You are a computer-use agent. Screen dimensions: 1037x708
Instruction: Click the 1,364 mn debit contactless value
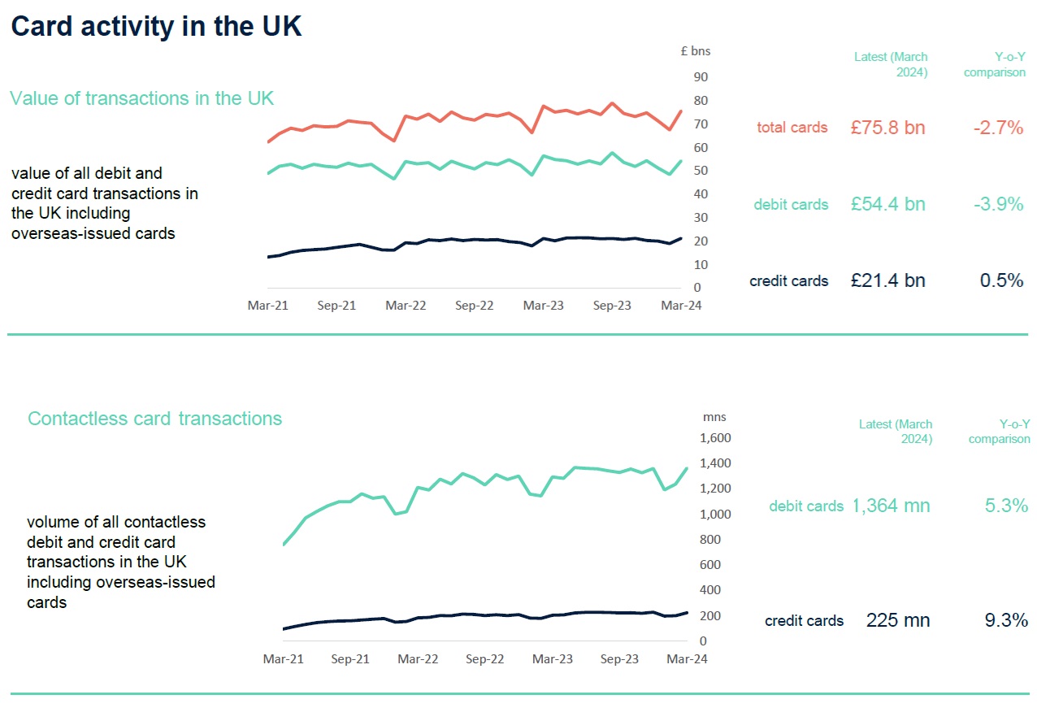(x=891, y=506)
